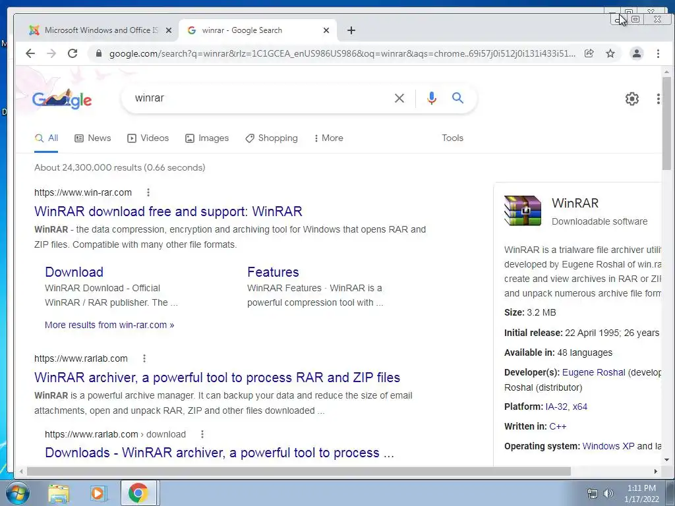The image size is (675, 506).
Task: Follow the x64 platform link
Action: point(580,407)
